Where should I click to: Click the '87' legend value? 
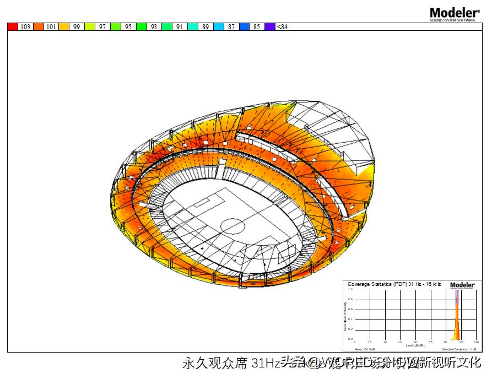coord(231,27)
